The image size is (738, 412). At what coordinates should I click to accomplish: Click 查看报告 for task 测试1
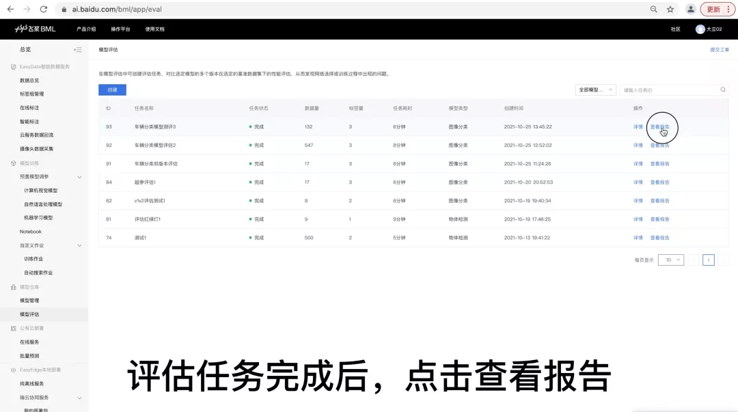(659, 238)
